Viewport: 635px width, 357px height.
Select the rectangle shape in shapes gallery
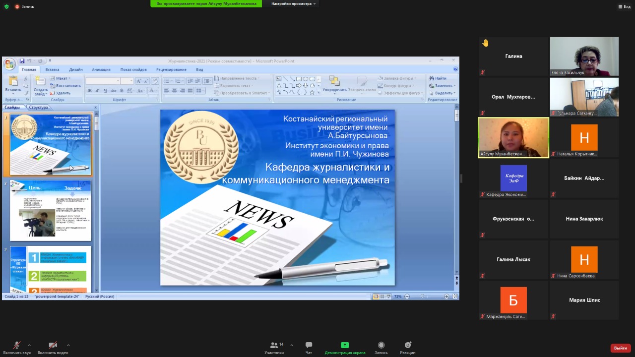coord(299,79)
